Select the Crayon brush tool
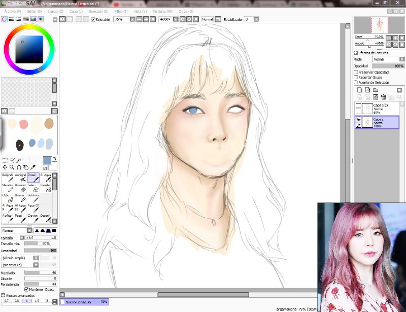406x312 pixels. coord(33,218)
